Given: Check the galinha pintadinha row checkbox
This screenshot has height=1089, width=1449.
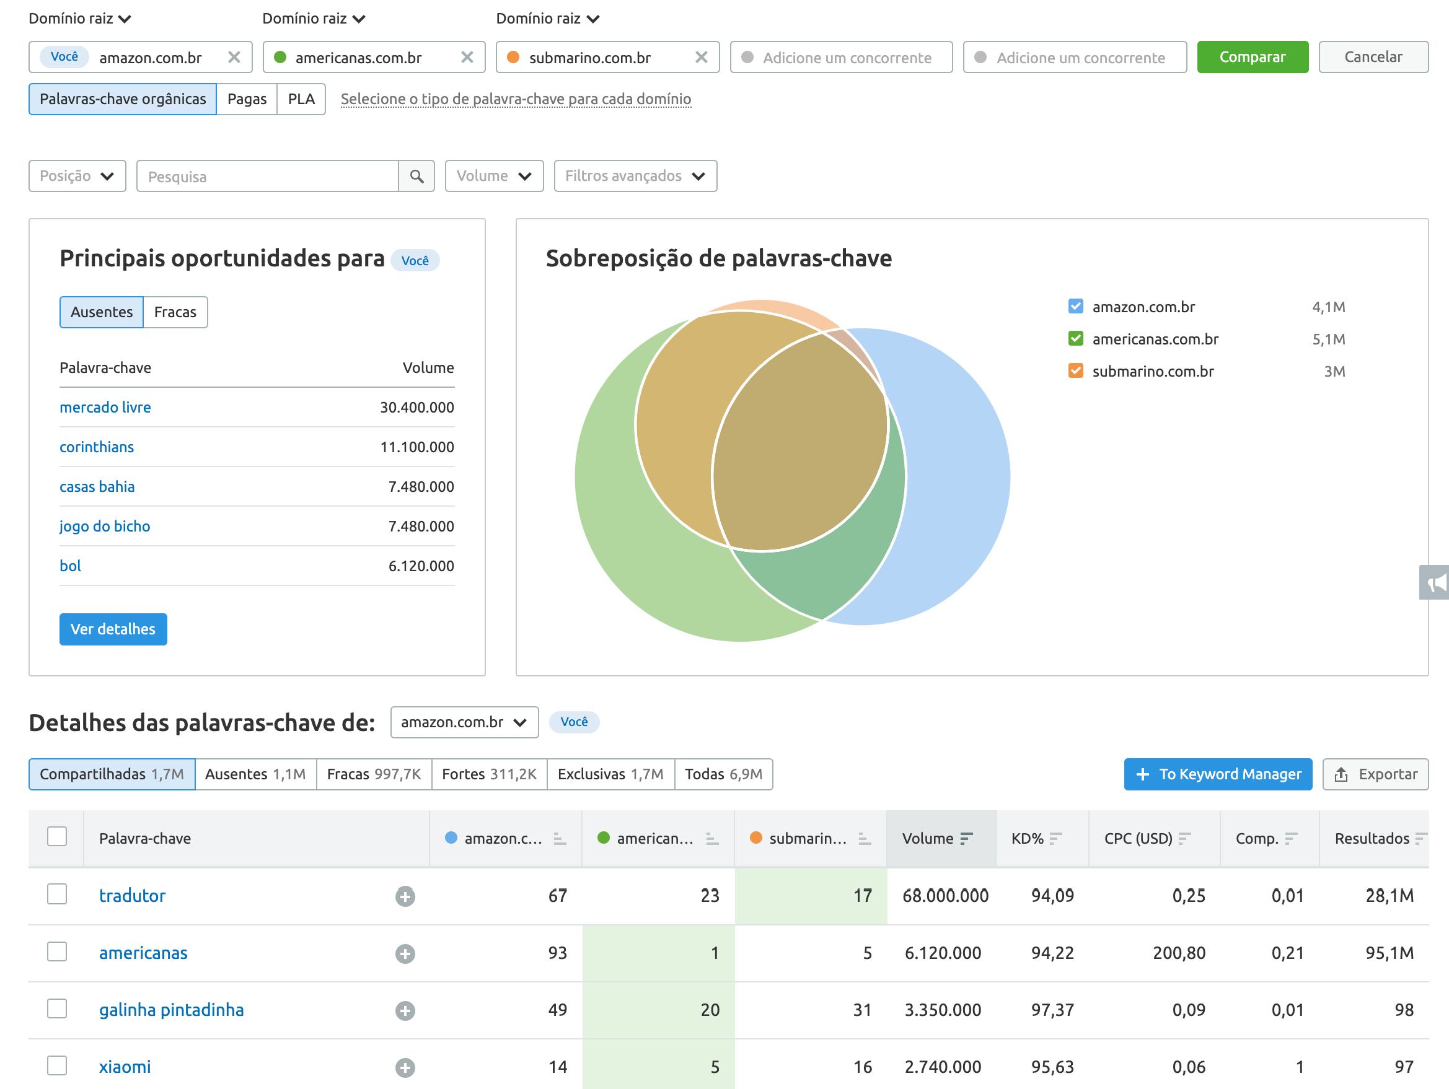Looking at the screenshot, I should (57, 1008).
